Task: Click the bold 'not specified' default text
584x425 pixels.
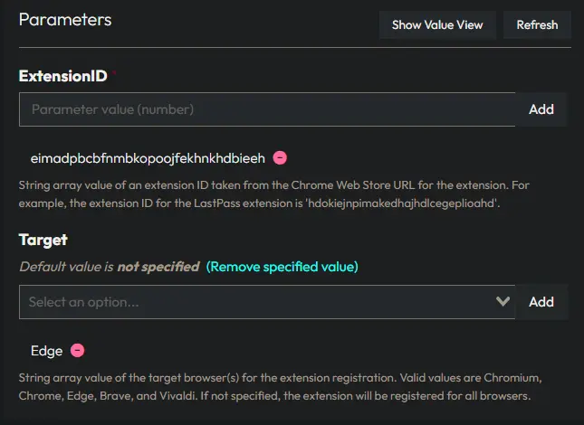Action: [x=158, y=267]
